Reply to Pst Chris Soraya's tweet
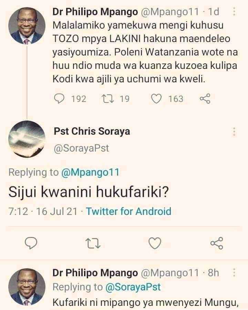Screen dimensions: 248x310 tap(31, 243)
